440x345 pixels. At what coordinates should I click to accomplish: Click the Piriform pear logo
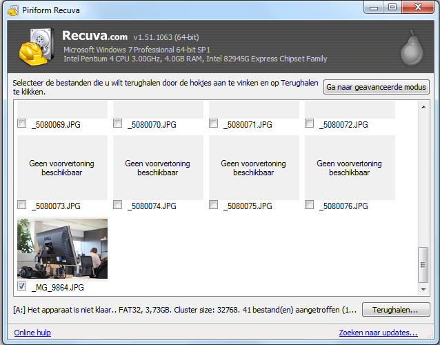pos(412,48)
